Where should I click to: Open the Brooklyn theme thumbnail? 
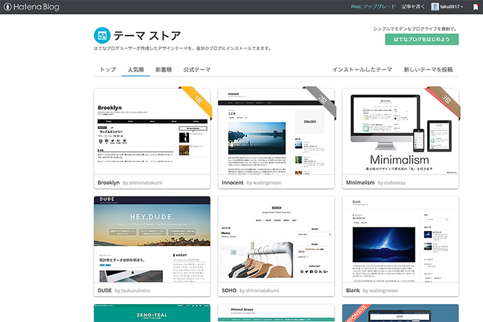[152, 132]
